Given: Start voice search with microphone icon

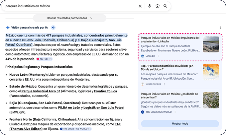Looking at the screenshot, I should pyautogui.click(x=150, y=6).
